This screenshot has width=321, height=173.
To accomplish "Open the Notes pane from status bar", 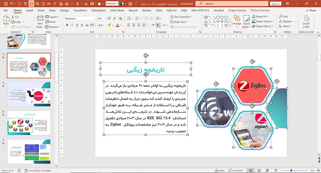I will [x=220, y=171].
